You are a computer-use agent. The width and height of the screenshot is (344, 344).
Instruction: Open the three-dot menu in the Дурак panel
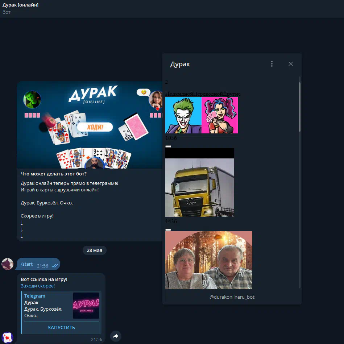[x=272, y=64]
